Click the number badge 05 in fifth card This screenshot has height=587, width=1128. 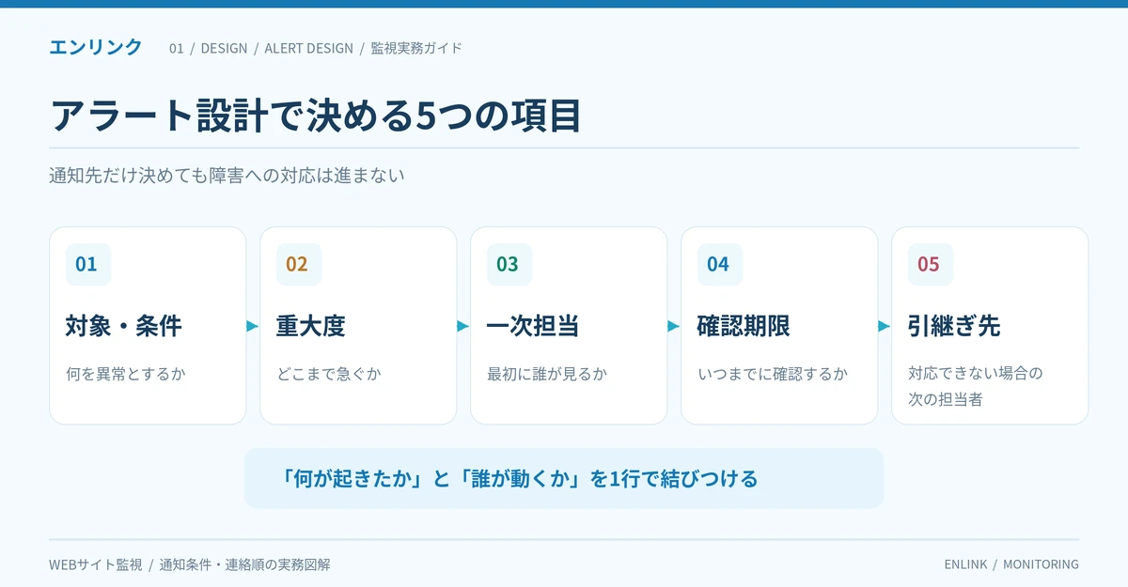[x=930, y=264]
